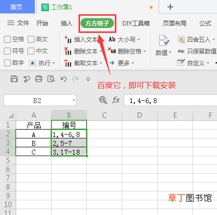
Task: Expand the 大小写 dropdown arrow
Action: click(x=138, y=40)
